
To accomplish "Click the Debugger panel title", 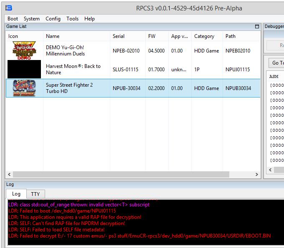I will (274, 26).
